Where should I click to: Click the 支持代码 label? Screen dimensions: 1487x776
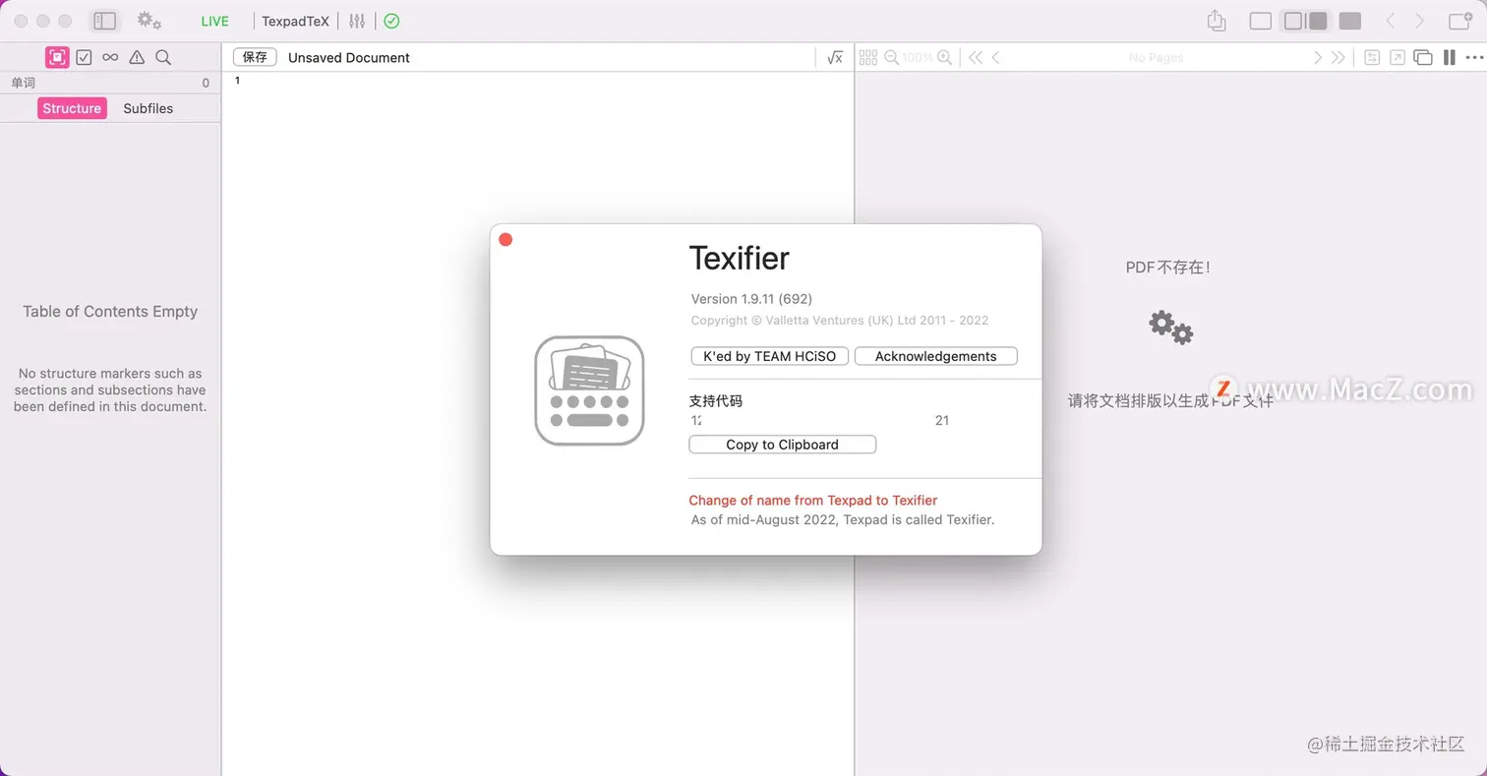click(716, 401)
